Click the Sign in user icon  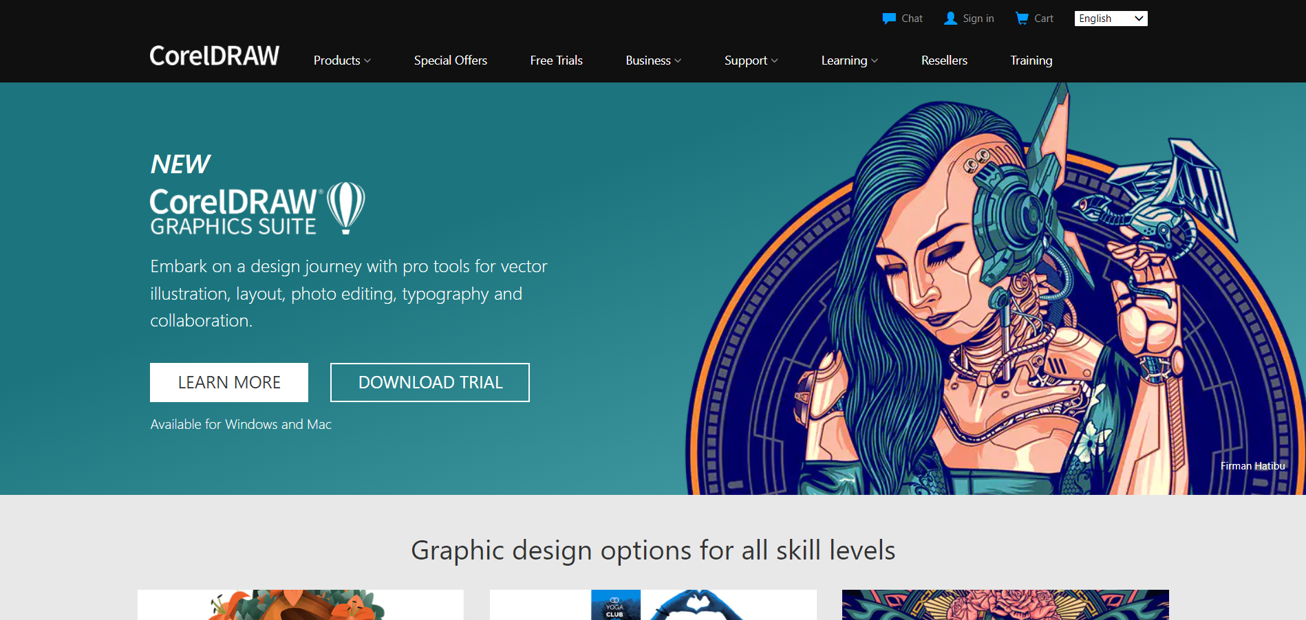(950, 19)
